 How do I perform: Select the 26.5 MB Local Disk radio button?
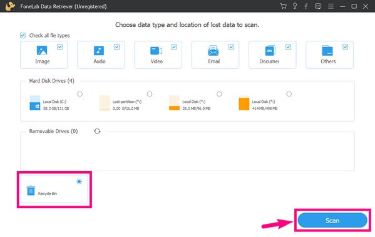pyautogui.click(x=219, y=94)
